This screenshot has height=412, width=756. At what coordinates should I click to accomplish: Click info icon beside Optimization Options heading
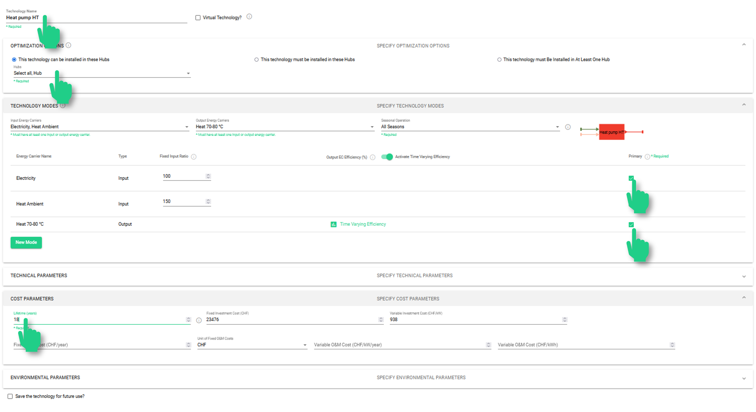point(68,45)
